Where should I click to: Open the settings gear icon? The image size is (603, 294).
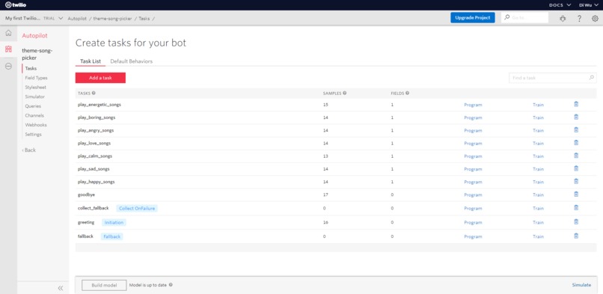[595, 18]
